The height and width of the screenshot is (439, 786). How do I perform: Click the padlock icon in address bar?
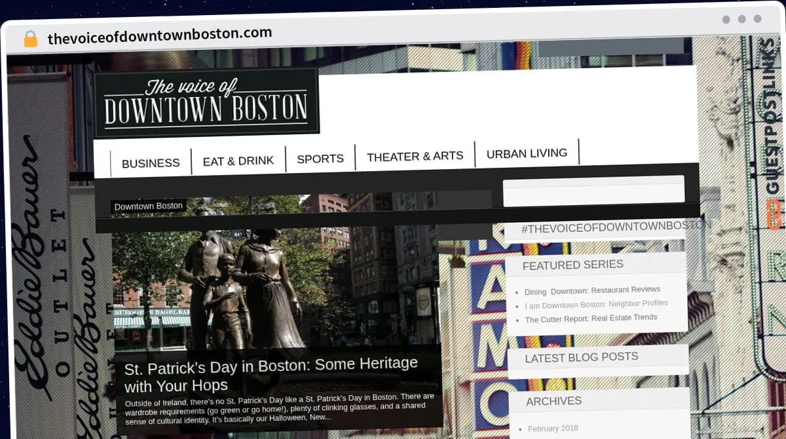pyautogui.click(x=31, y=39)
